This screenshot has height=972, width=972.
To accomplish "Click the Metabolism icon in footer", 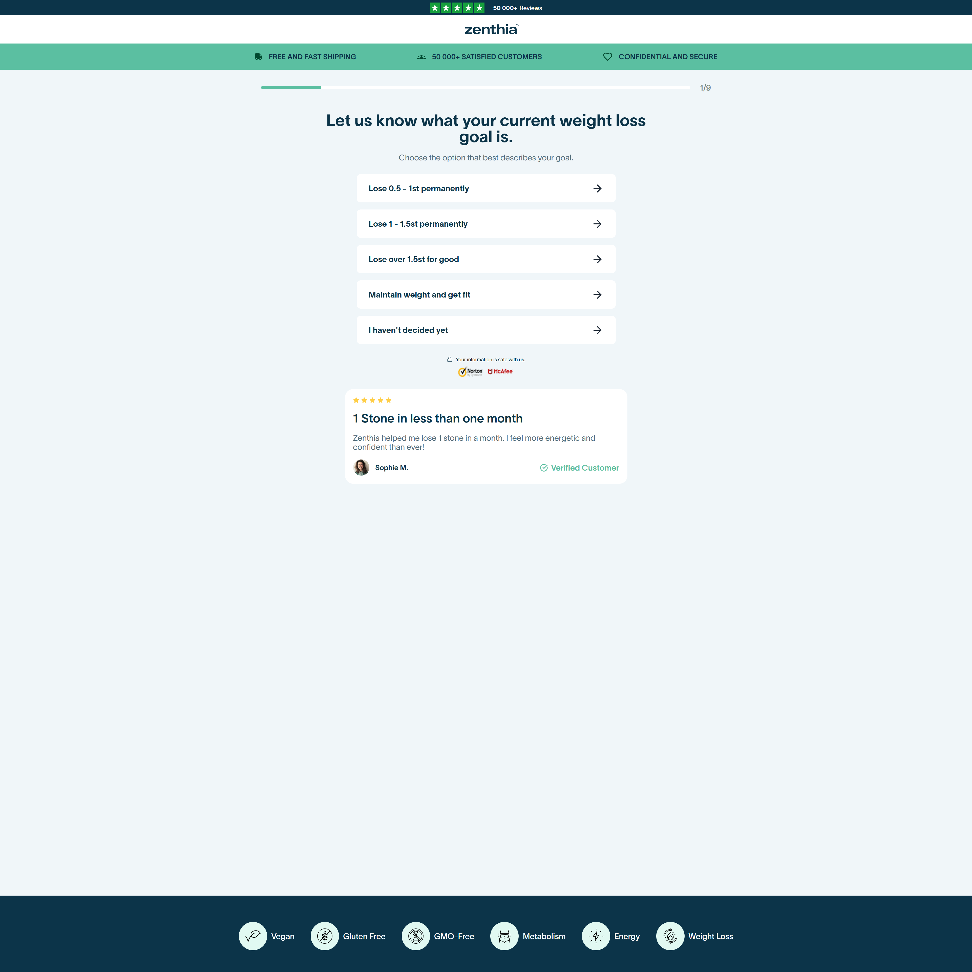I will pos(504,936).
